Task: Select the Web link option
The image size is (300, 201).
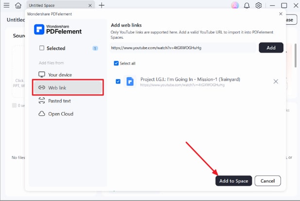Action: [68, 87]
